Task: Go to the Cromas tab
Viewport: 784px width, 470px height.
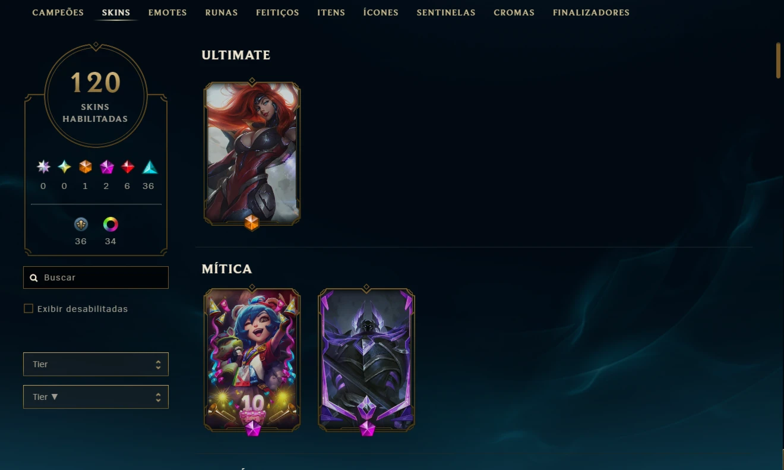Action: [x=514, y=12]
